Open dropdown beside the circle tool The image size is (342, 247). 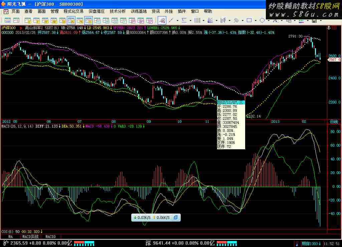269,20
